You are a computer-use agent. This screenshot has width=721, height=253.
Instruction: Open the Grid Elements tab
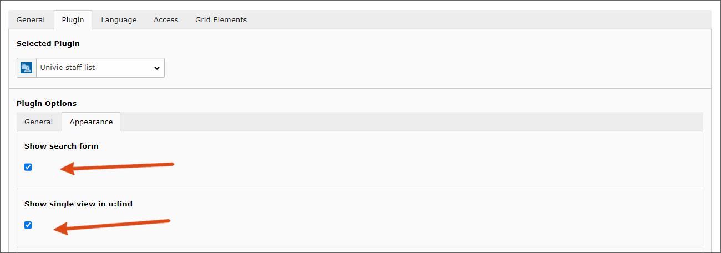click(221, 19)
